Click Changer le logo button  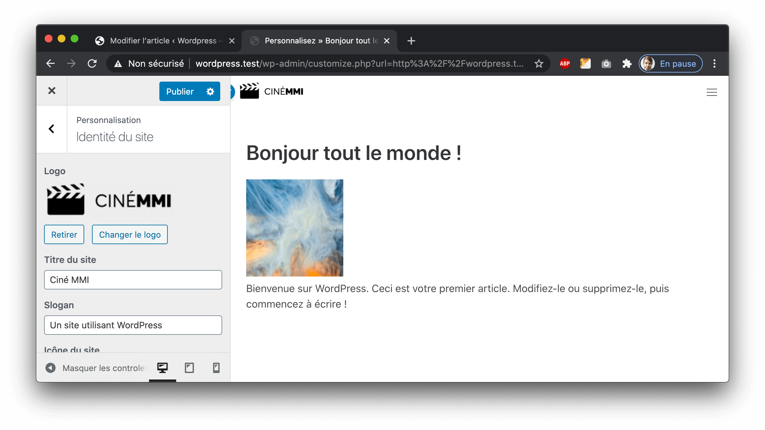click(130, 234)
